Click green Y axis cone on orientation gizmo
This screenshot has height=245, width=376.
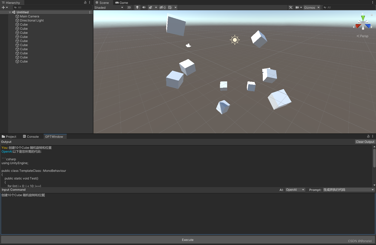click(x=363, y=18)
